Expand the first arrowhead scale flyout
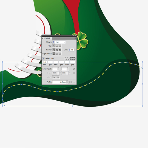Screen dimensions: 148x148 click(58, 73)
